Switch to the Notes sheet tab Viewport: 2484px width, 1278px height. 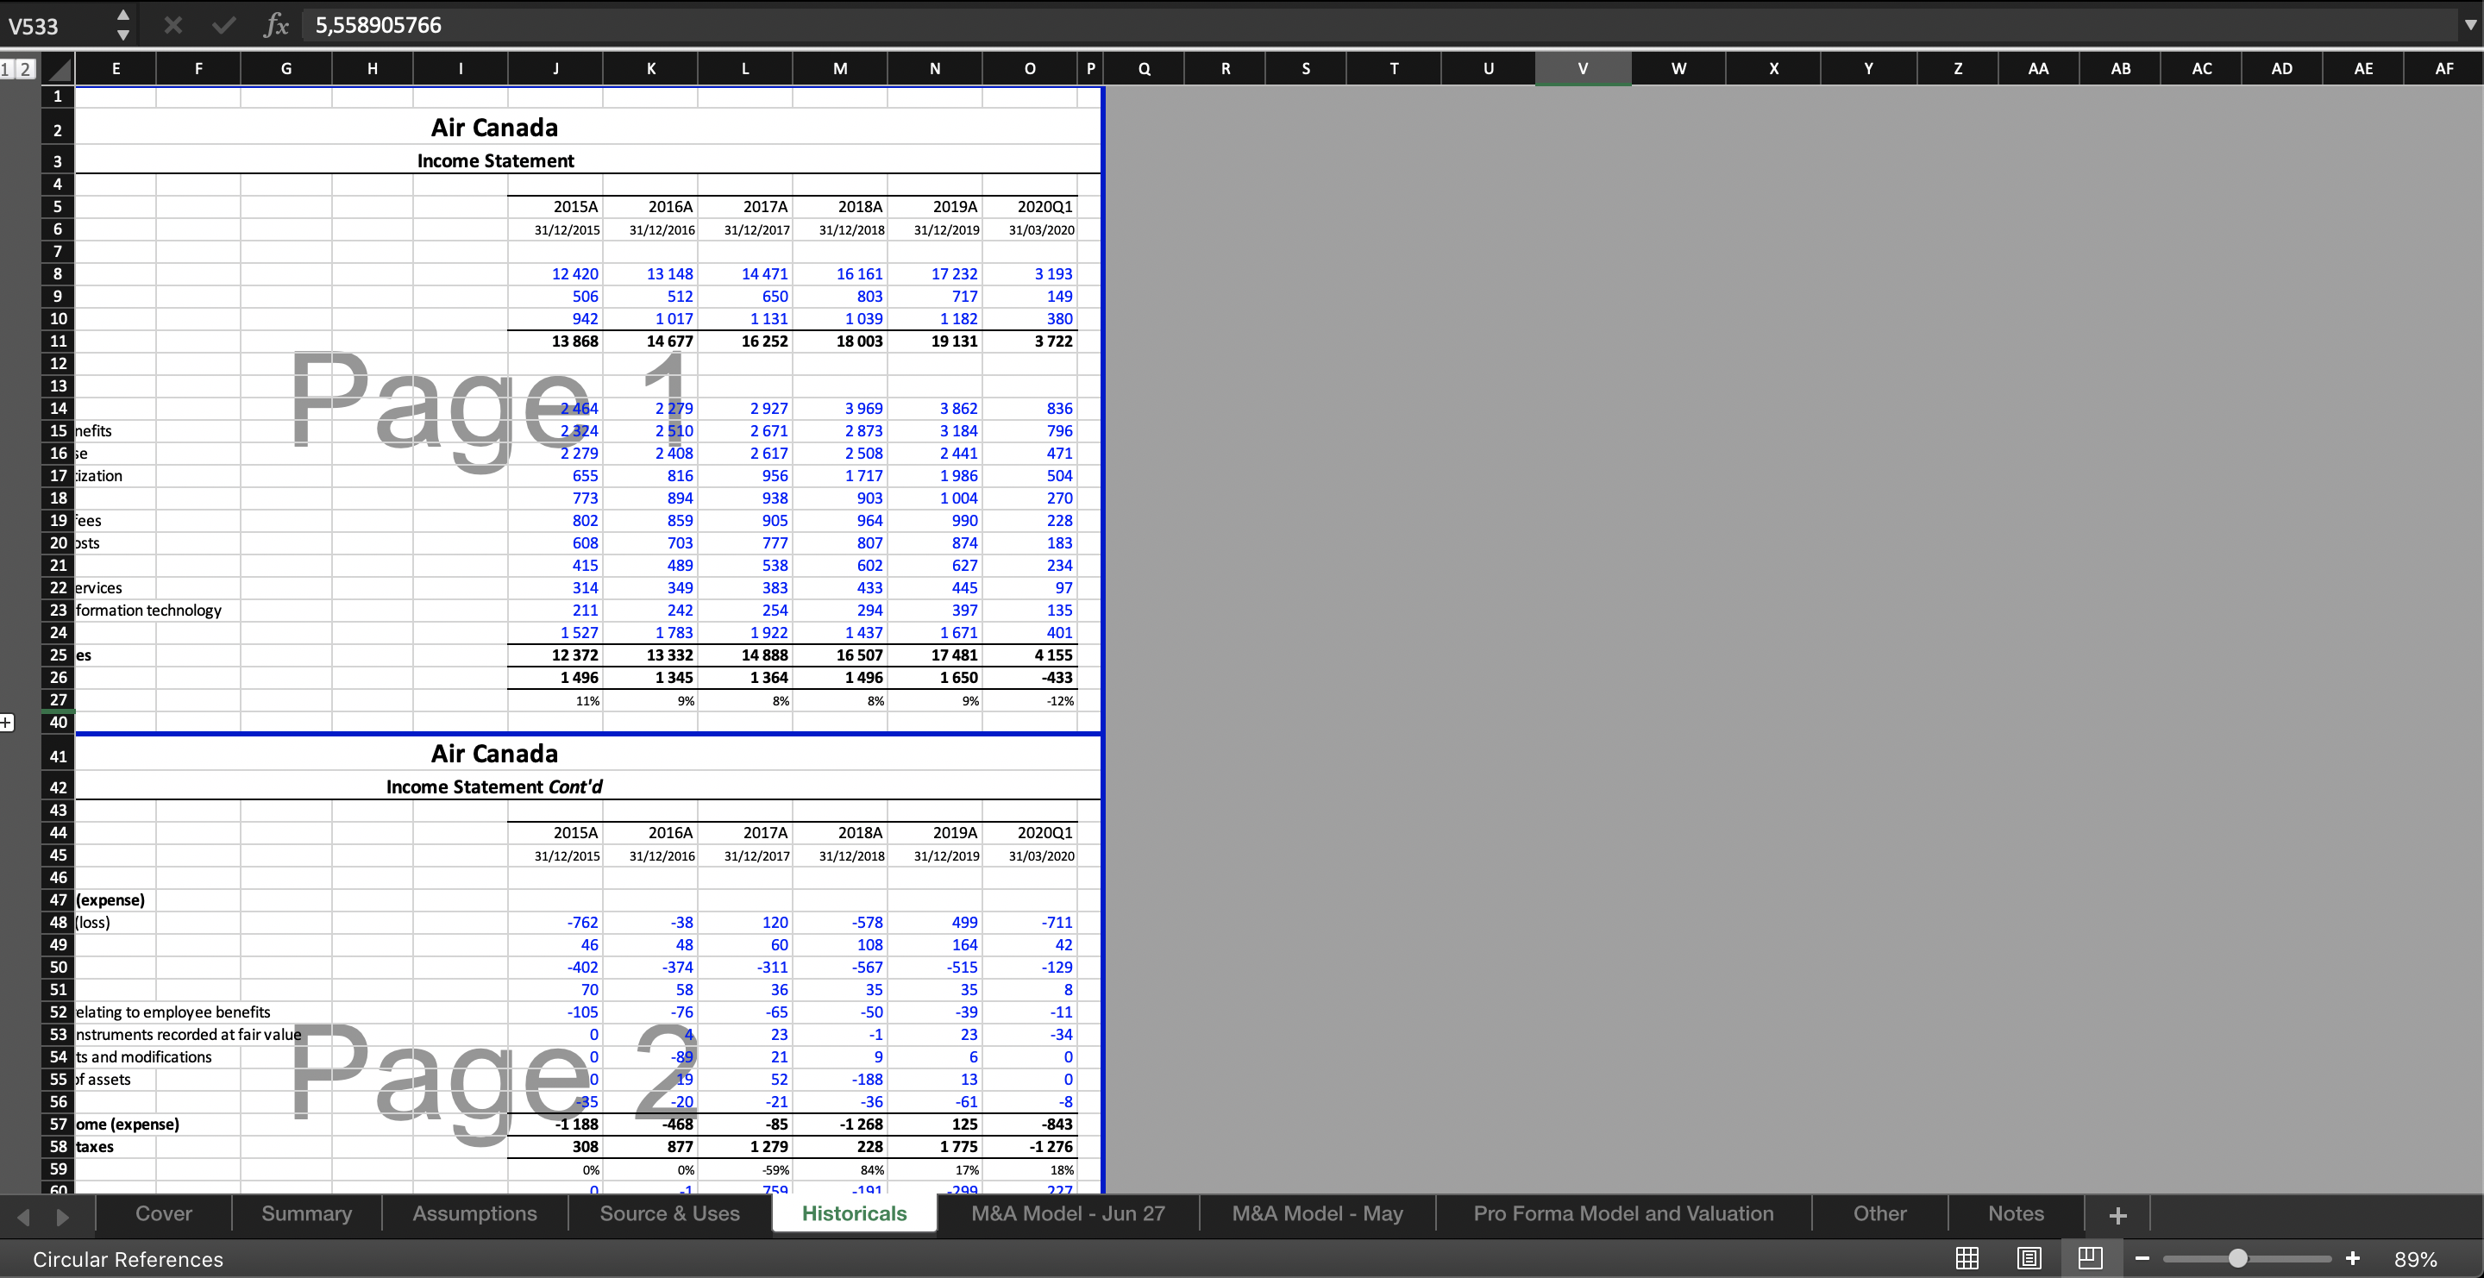pyautogui.click(x=2016, y=1213)
